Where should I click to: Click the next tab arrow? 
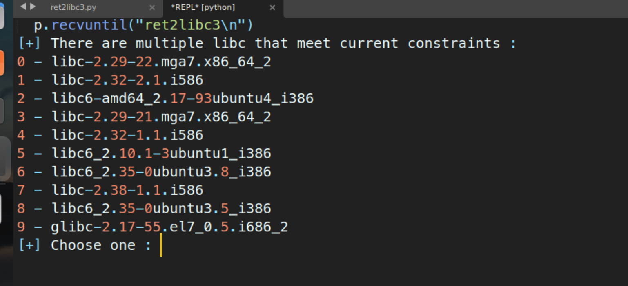33,7
